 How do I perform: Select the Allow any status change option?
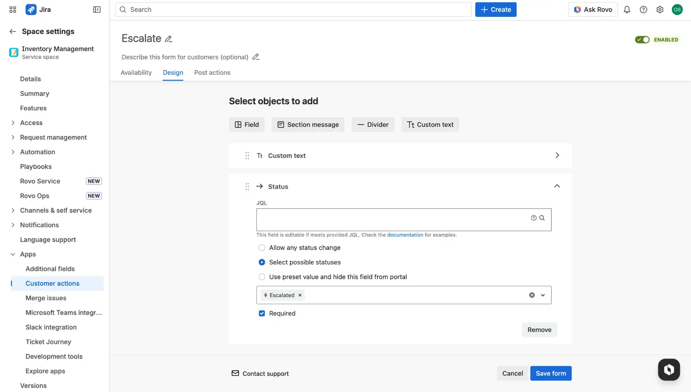pyautogui.click(x=262, y=247)
